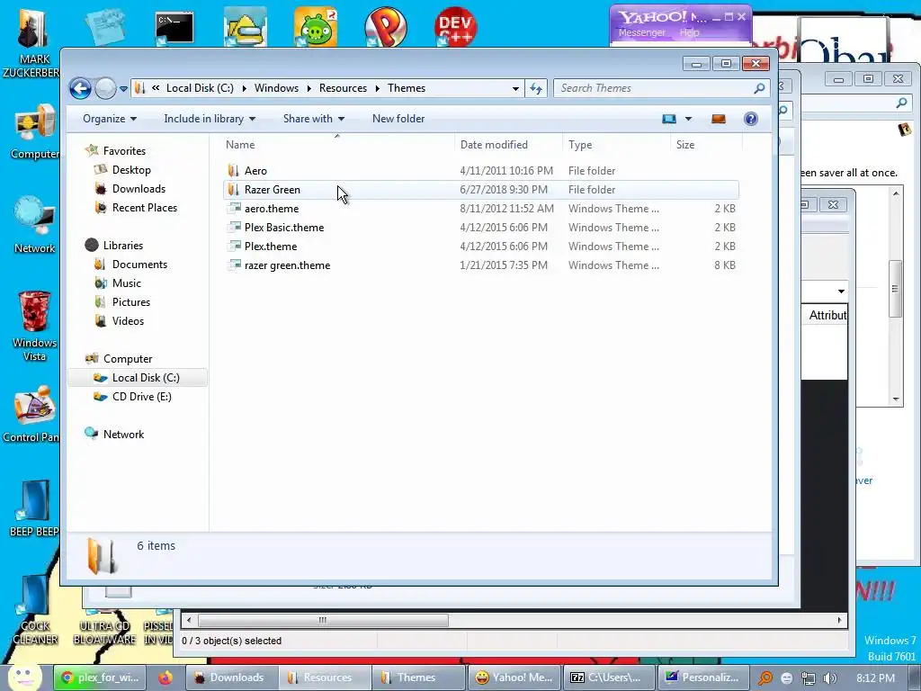Switch to Yahoo! Messenger taskbar button
Image resolution: width=921 pixels, height=691 pixels.
(514, 678)
